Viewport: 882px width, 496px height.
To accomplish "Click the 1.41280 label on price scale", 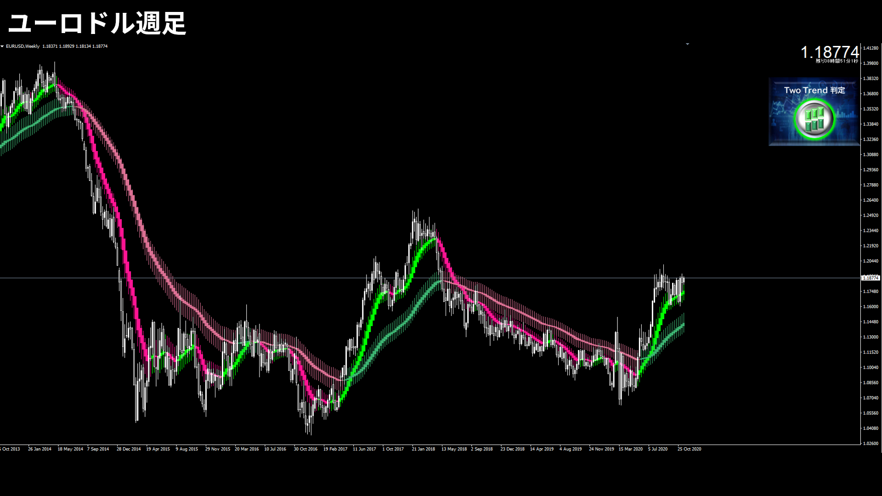I will tap(870, 48).
